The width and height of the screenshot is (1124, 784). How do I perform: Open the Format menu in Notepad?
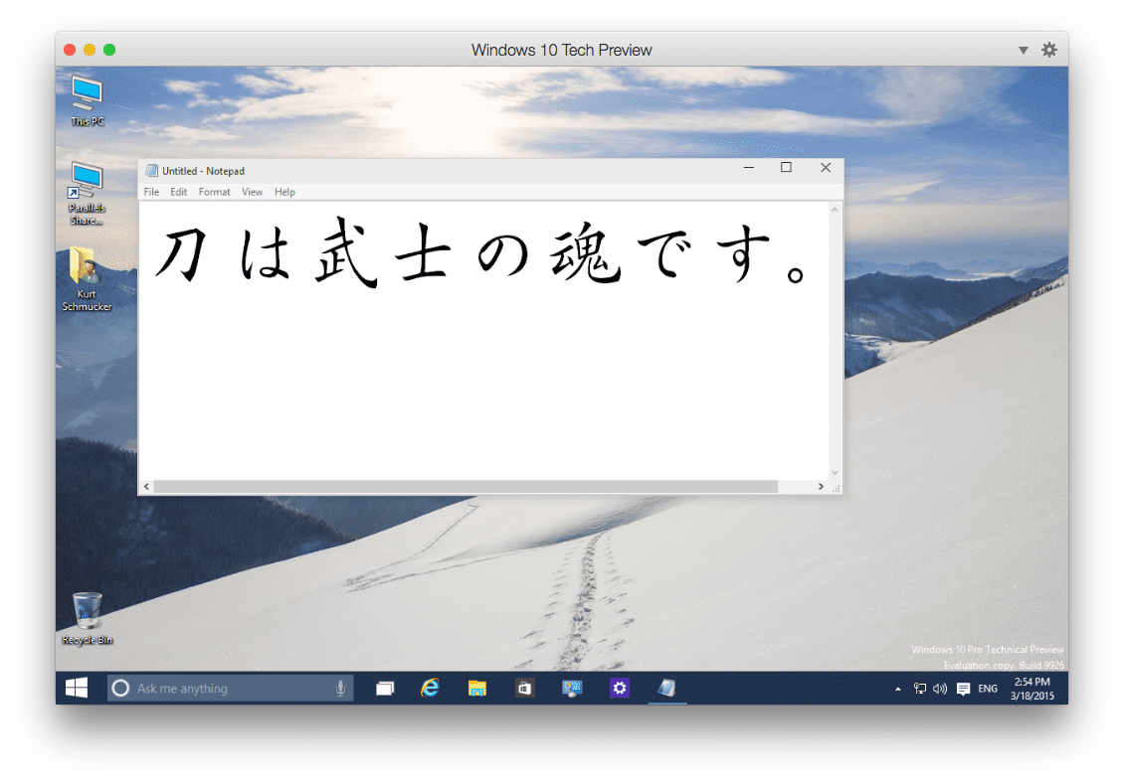click(214, 192)
